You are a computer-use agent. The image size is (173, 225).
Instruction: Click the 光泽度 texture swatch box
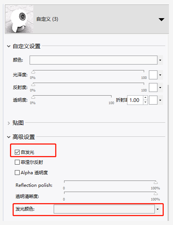click(x=153, y=75)
